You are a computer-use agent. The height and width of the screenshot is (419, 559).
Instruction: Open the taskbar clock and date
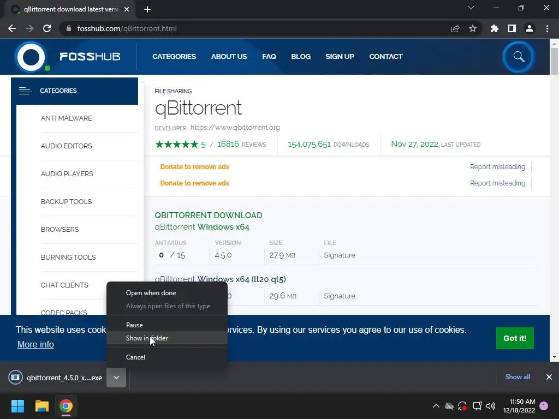coord(519,406)
